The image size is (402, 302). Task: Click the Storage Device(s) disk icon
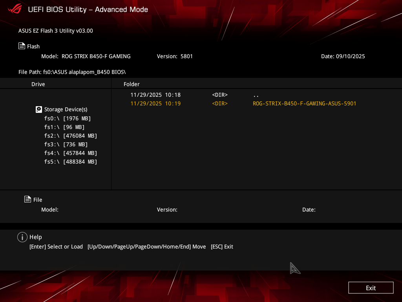[39, 109]
